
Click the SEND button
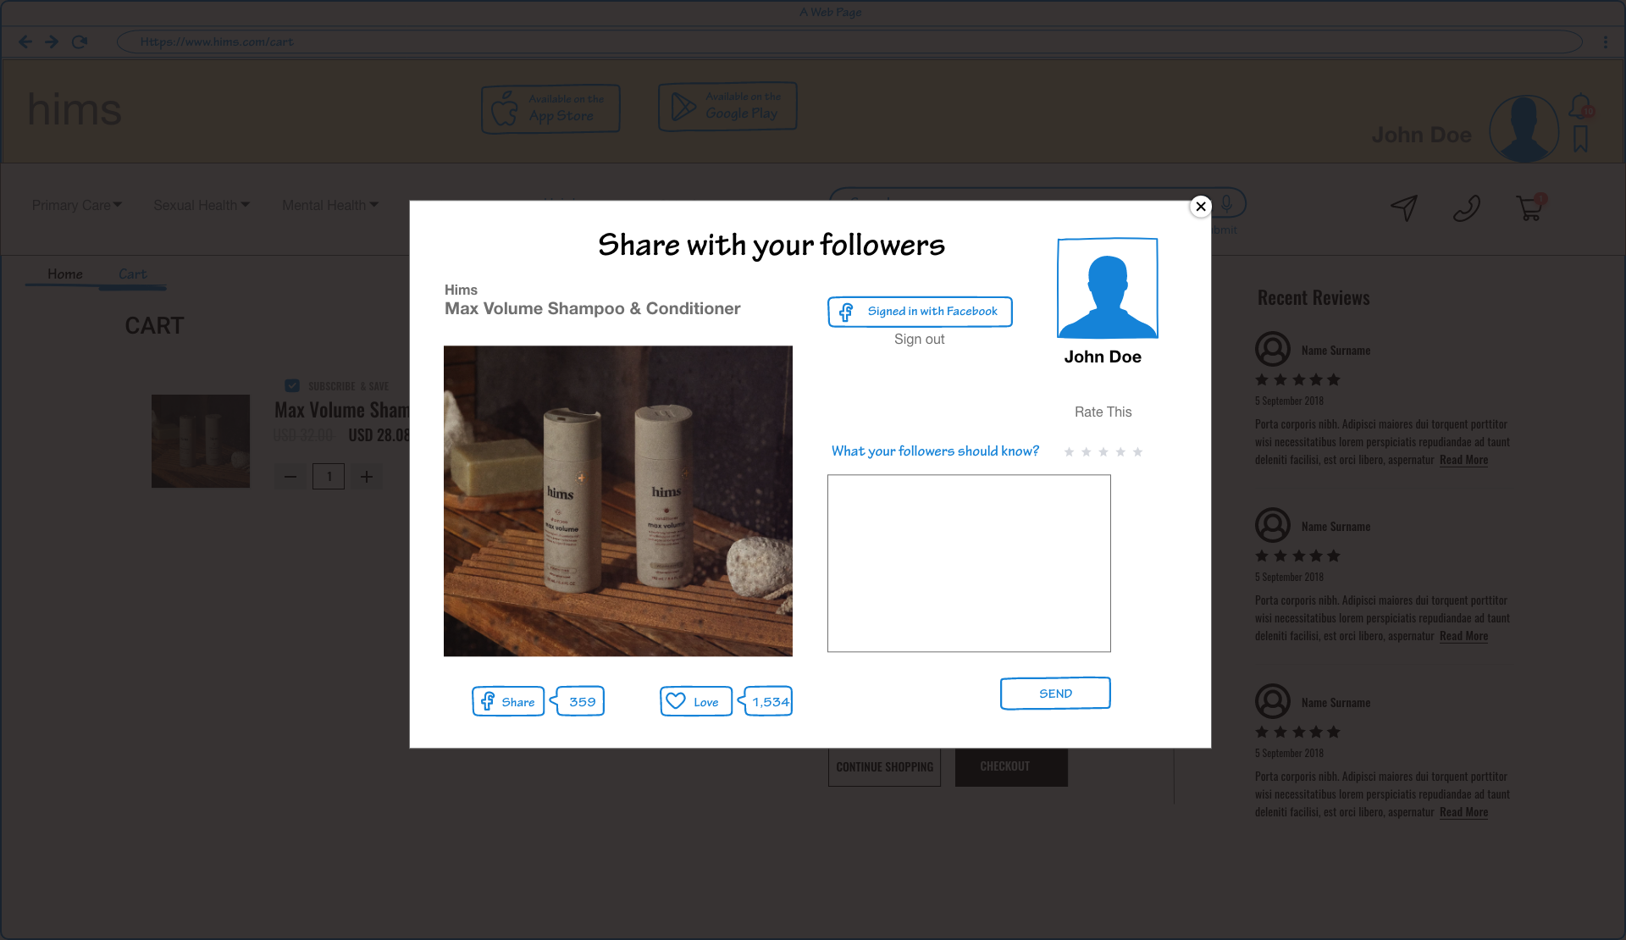coord(1055,694)
